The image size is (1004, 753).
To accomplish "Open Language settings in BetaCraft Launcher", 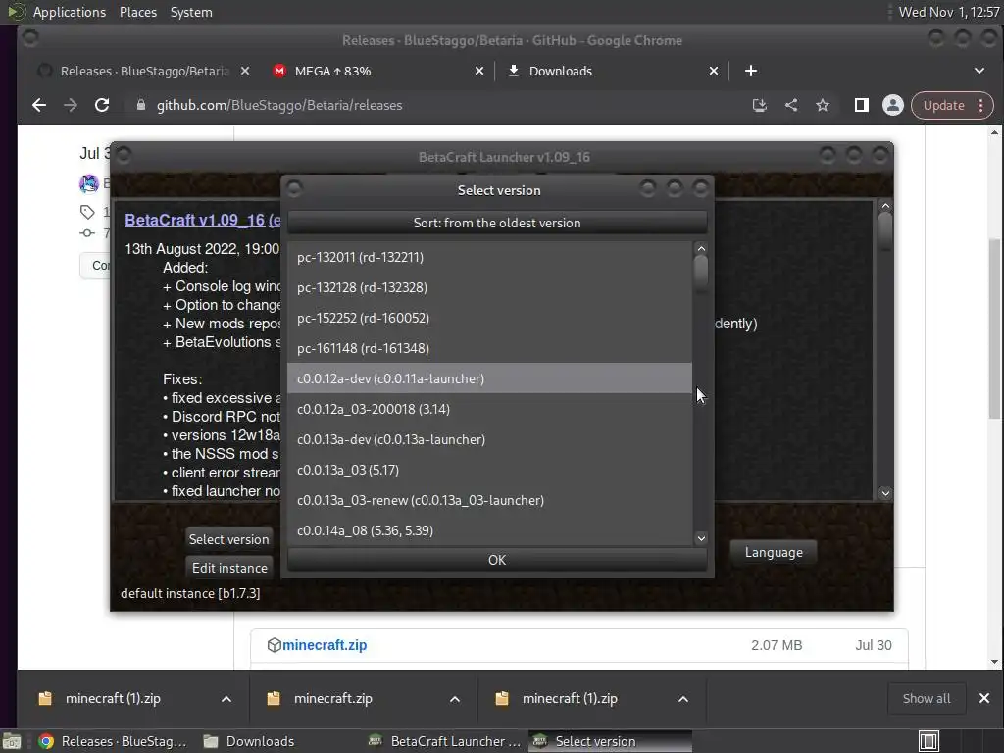I will coord(774,552).
